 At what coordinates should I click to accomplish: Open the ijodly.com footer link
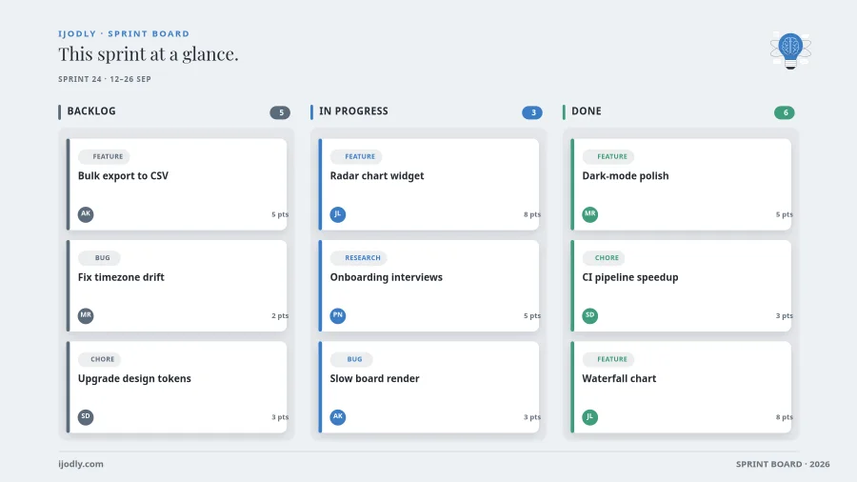[81, 464]
